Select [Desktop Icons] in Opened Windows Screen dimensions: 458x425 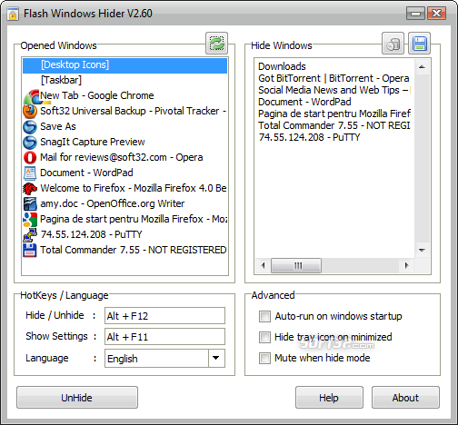[124, 65]
